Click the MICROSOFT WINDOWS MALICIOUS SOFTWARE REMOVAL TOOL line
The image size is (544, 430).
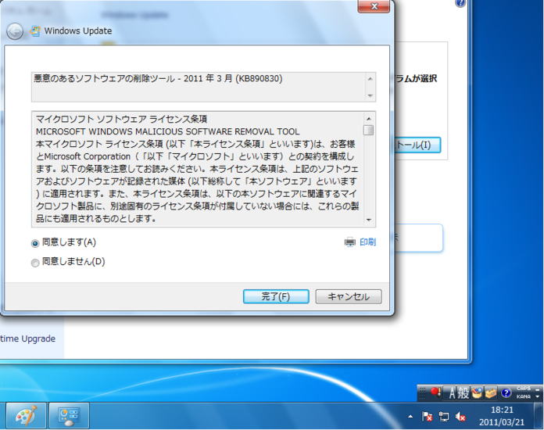click(x=167, y=131)
